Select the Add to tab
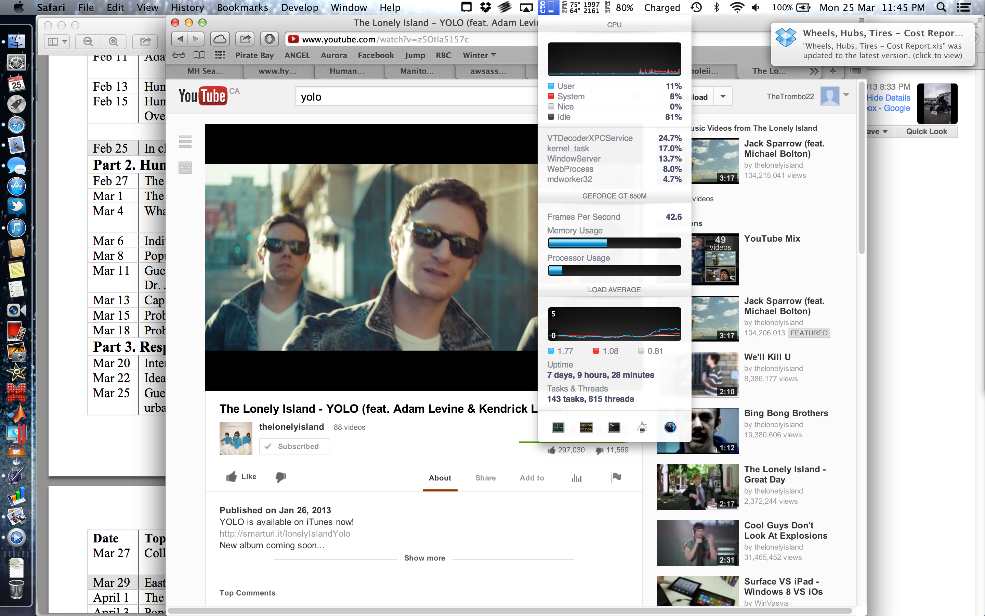985x616 pixels. pos(531,477)
